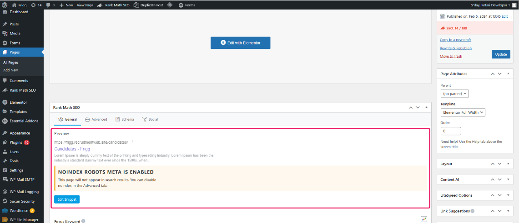519x223 pixels.
Task: Click the SEO score 14 / 100
Action: point(457,28)
